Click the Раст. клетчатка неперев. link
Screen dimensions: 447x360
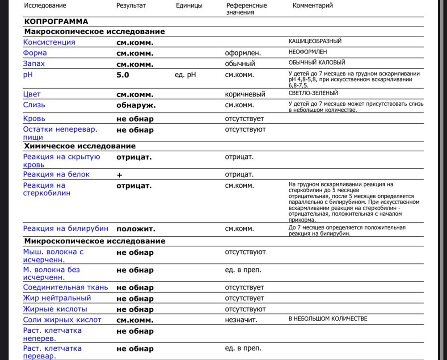[x=52, y=335]
